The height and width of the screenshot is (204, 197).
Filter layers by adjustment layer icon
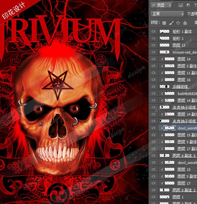188,5
